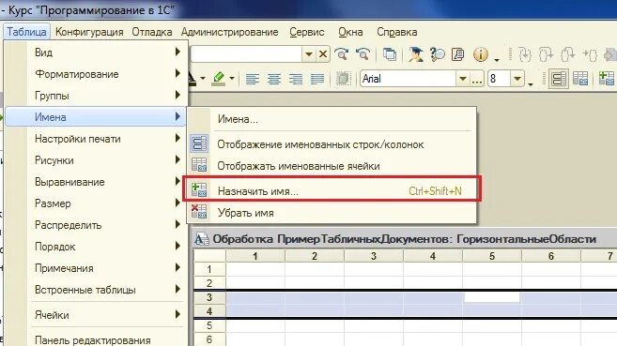The image size is (617, 346).
Task: Choose 'Убрать имя' in the submenu
Action: 332,213
